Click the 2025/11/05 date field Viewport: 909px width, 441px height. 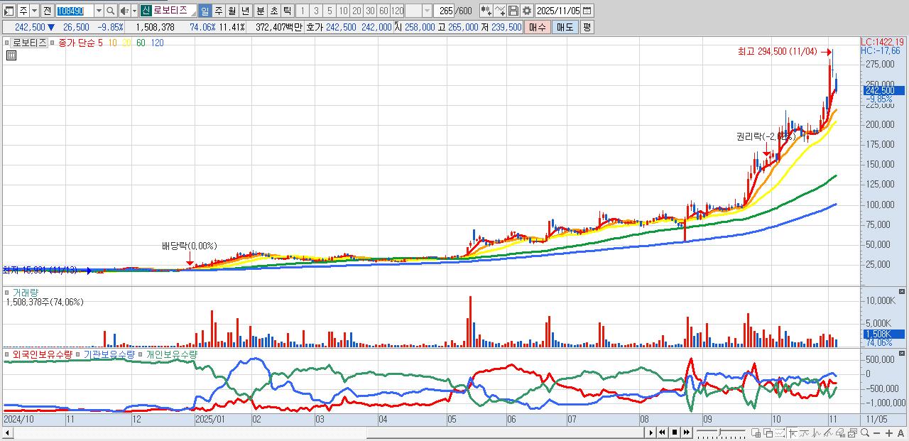click(x=558, y=11)
